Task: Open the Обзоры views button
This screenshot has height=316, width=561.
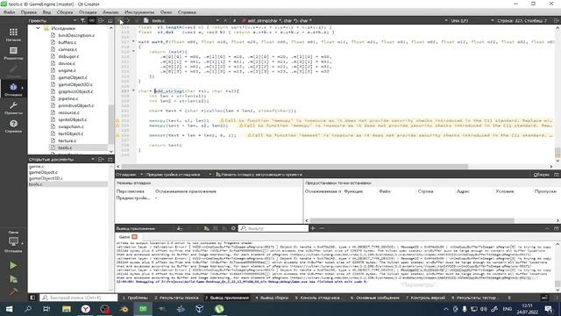Action: click(x=541, y=175)
